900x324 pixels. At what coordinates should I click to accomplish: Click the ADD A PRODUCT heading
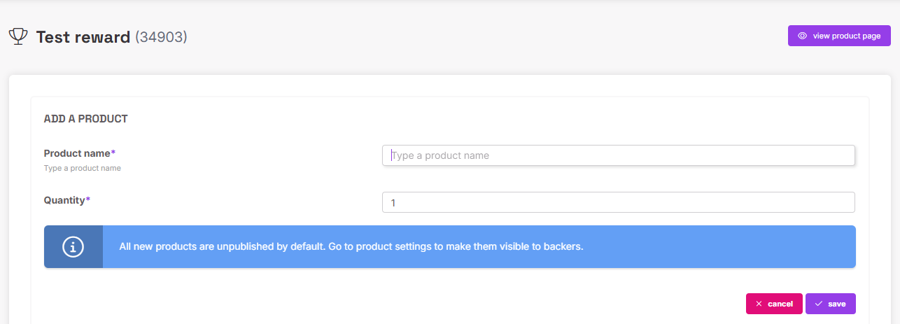85,119
